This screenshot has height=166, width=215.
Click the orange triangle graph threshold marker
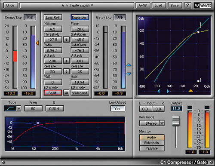(x=190, y=91)
